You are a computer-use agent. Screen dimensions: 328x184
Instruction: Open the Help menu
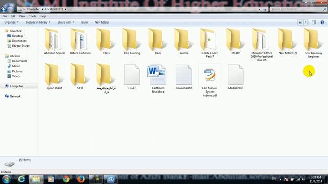43,16
